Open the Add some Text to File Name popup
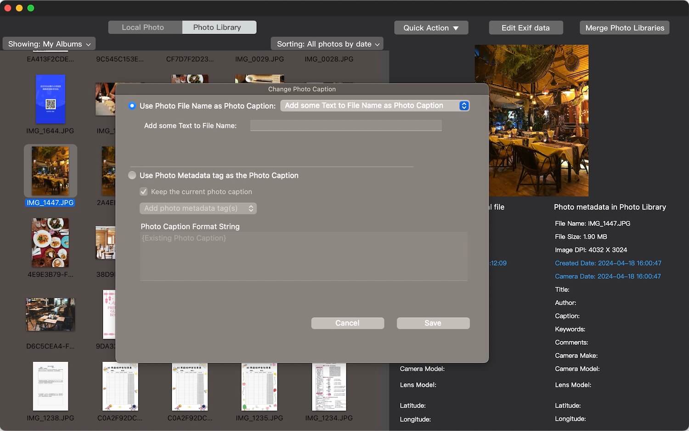689x431 pixels. [375, 106]
